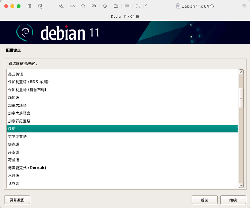
Task: Click the printer device icon
Action: (x=127, y=6)
